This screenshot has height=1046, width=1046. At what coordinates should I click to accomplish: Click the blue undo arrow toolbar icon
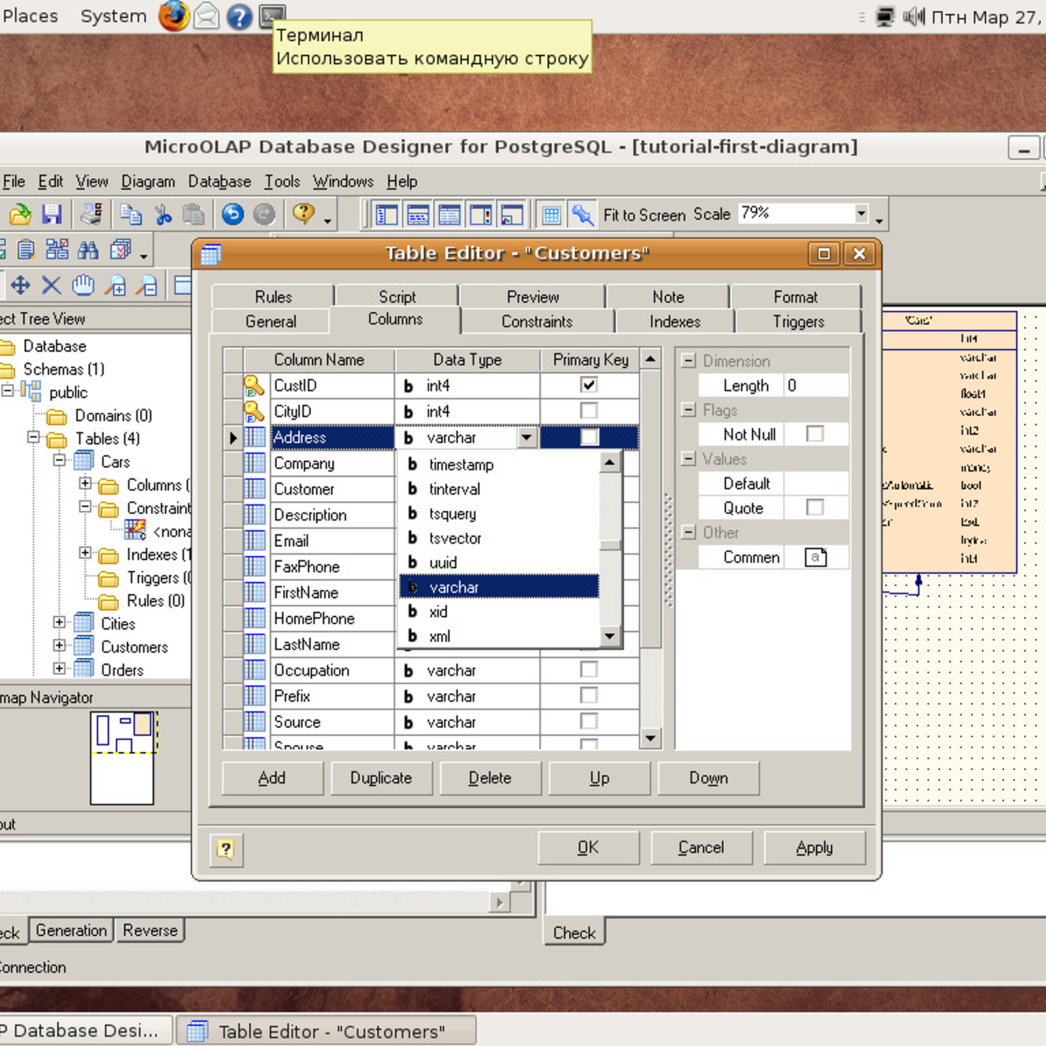tap(233, 214)
